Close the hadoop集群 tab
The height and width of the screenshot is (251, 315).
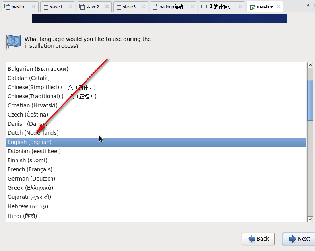[x=192, y=6]
